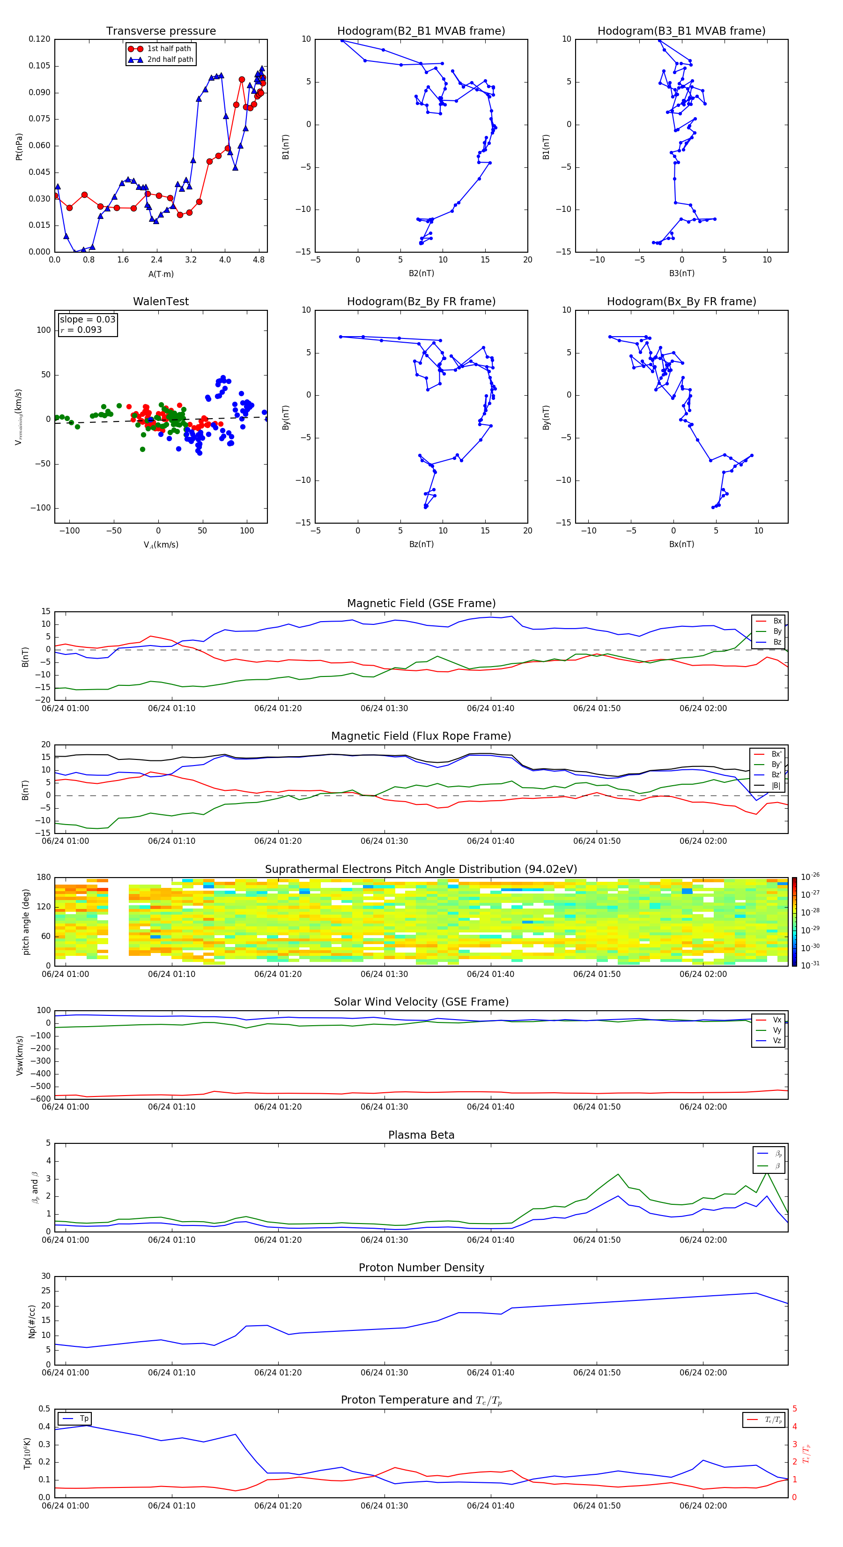Select the "Hodogram(B2_B1 MVAB frame)" title
This screenshot has height=1547, width=843.
tap(421, 31)
